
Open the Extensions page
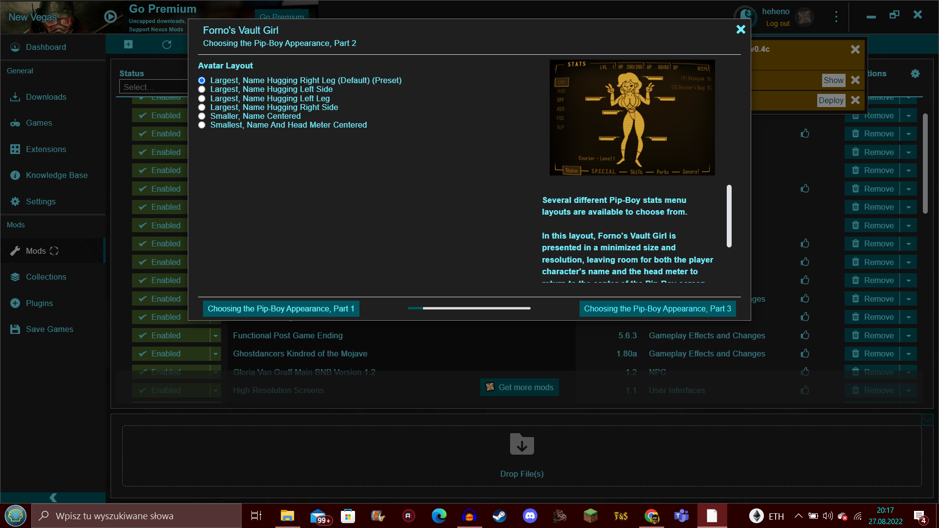[x=46, y=149]
